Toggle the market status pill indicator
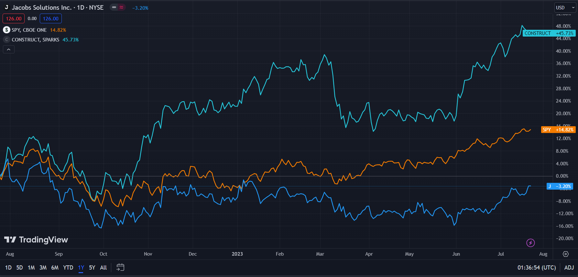Image resolution: width=578 pixels, height=277 pixels. click(x=117, y=7)
